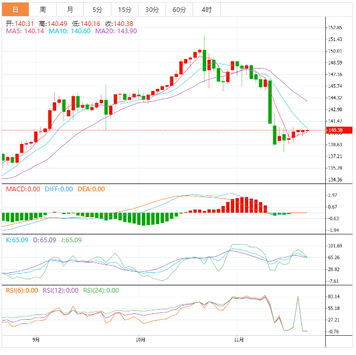356x355 pixels.
Task: Open the 5分 timeframe tab
Action: pyautogui.click(x=97, y=9)
